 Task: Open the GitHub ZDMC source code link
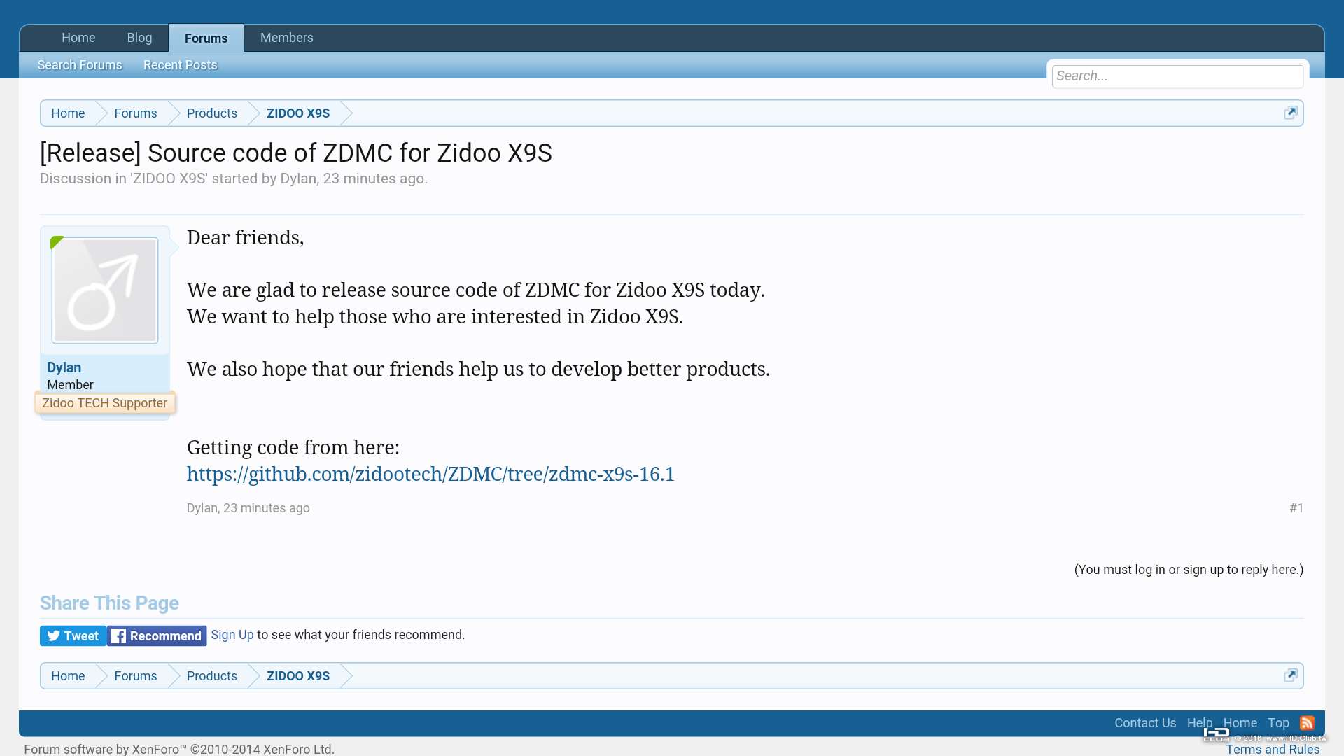(430, 474)
